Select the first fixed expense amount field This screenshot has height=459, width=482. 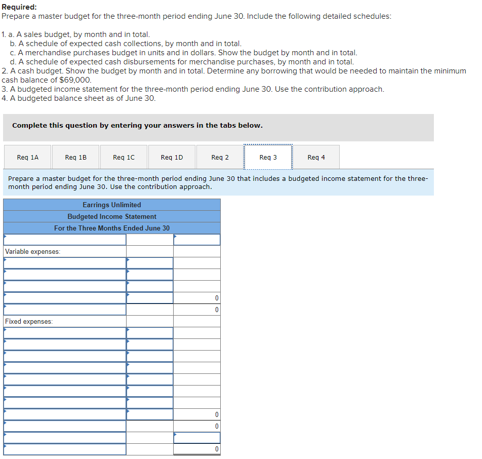(x=150, y=333)
